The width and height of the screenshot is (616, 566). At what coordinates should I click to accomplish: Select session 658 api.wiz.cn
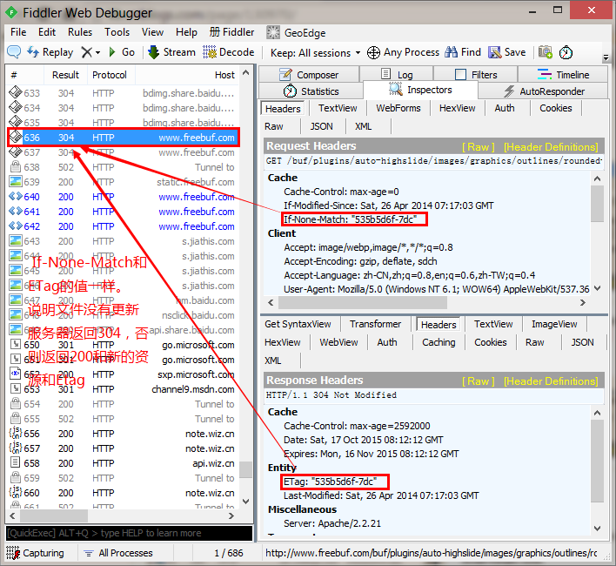(x=122, y=463)
